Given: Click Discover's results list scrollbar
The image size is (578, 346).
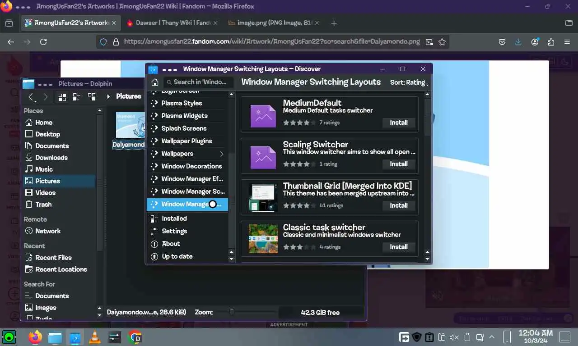Looking at the screenshot, I should [427, 117].
